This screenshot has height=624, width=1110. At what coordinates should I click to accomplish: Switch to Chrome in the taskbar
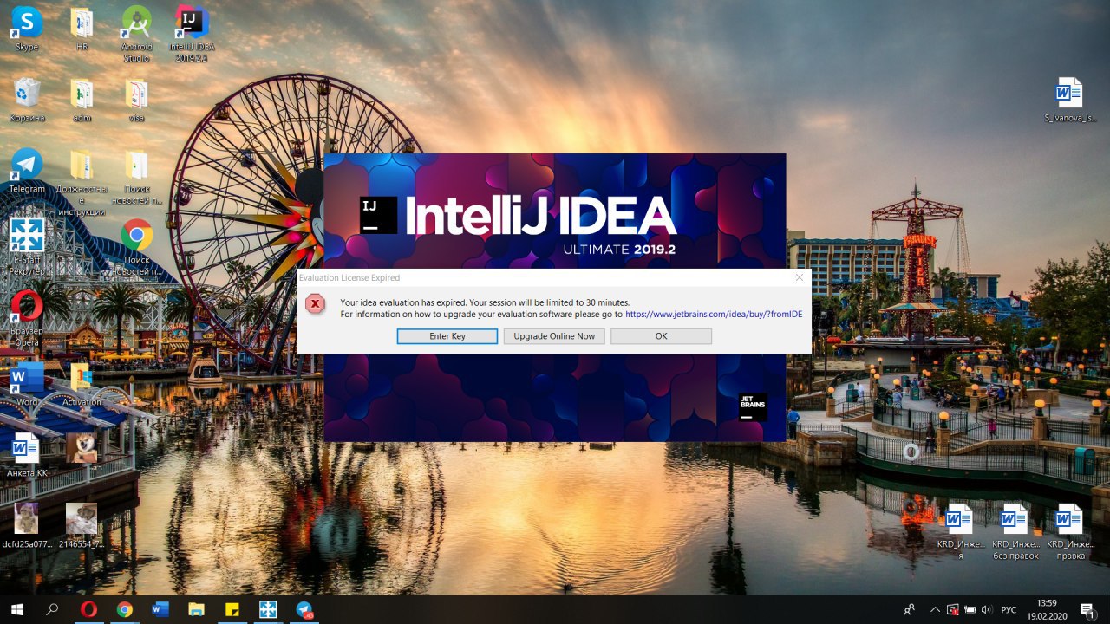click(124, 609)
